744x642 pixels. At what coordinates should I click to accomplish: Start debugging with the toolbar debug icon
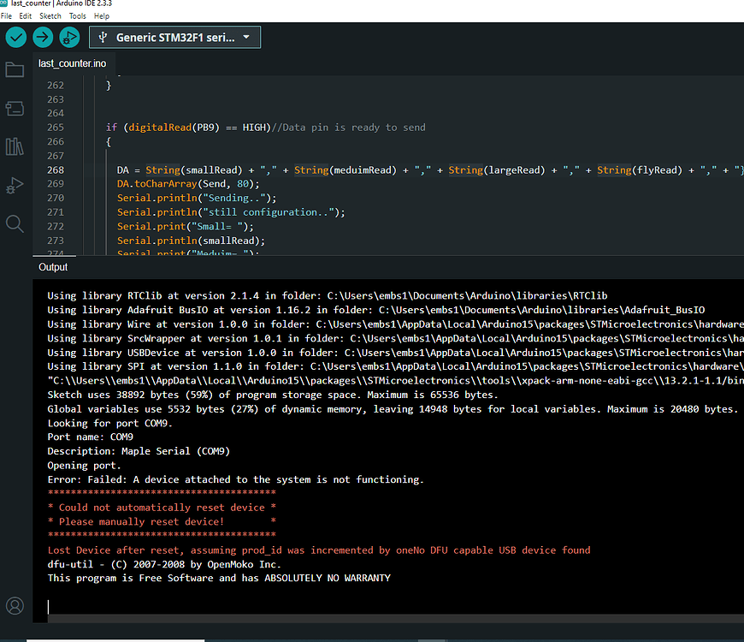69,37
